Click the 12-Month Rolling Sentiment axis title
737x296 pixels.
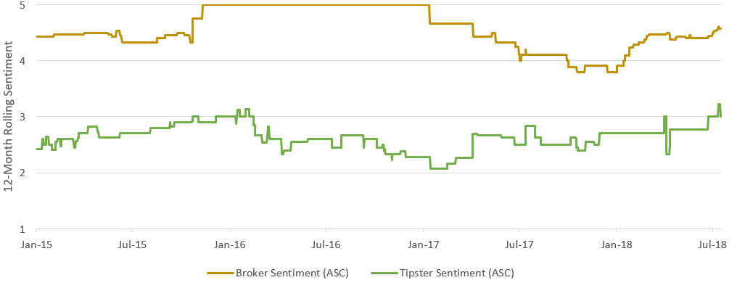point(10,116)
